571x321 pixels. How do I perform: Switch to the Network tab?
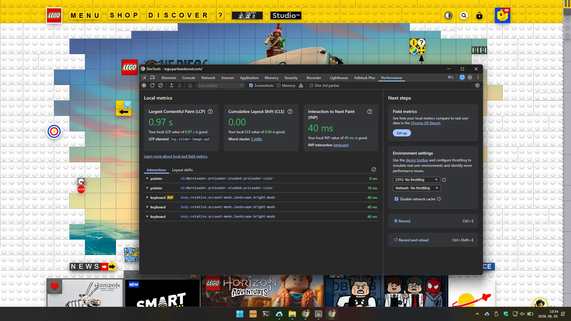pyautogui.click(x=208, y=78)
